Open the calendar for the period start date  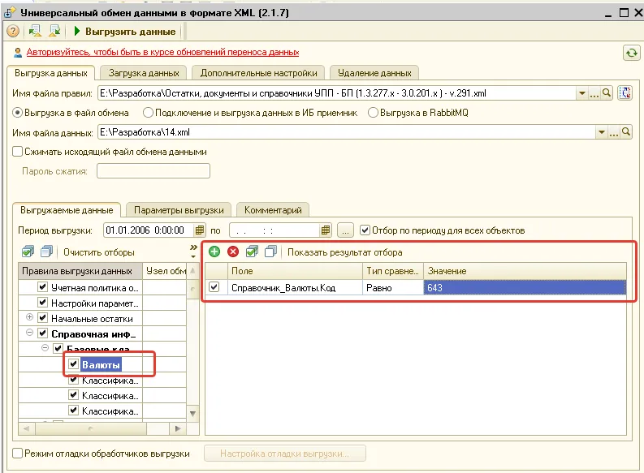[x=200, y=230]
